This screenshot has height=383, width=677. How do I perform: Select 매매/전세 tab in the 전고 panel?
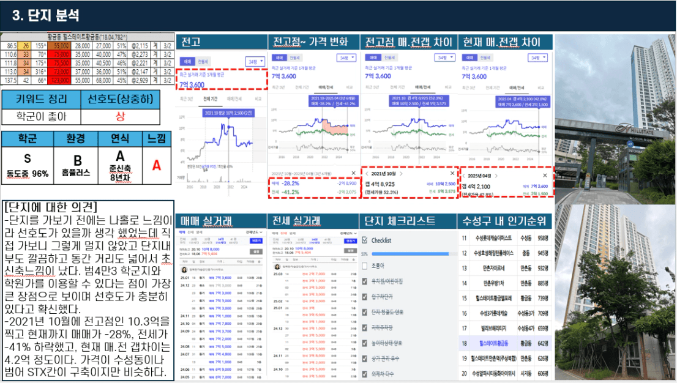[x=234, y=99]
